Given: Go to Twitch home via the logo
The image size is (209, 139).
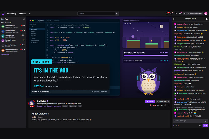Looking at the screenshot, I should tap(3, 13).
